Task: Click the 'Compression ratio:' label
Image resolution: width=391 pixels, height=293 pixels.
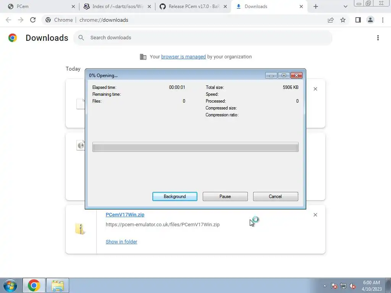Action: 222,115
